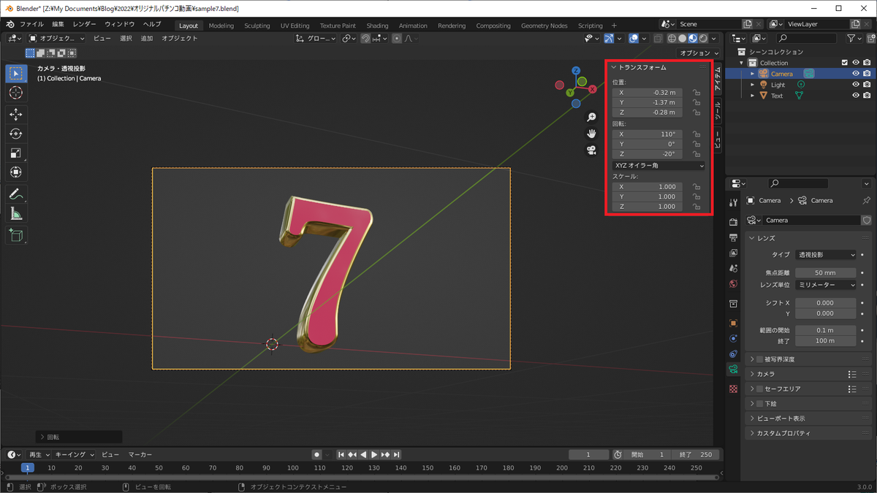Switch to the Modeling workspace tab
The image size is (877, 493).
point(221,26)
